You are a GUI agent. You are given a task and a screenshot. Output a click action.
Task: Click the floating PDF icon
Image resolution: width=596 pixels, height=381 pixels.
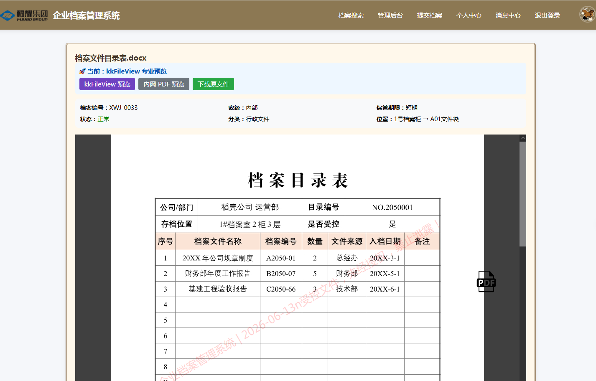click(486, 281)
